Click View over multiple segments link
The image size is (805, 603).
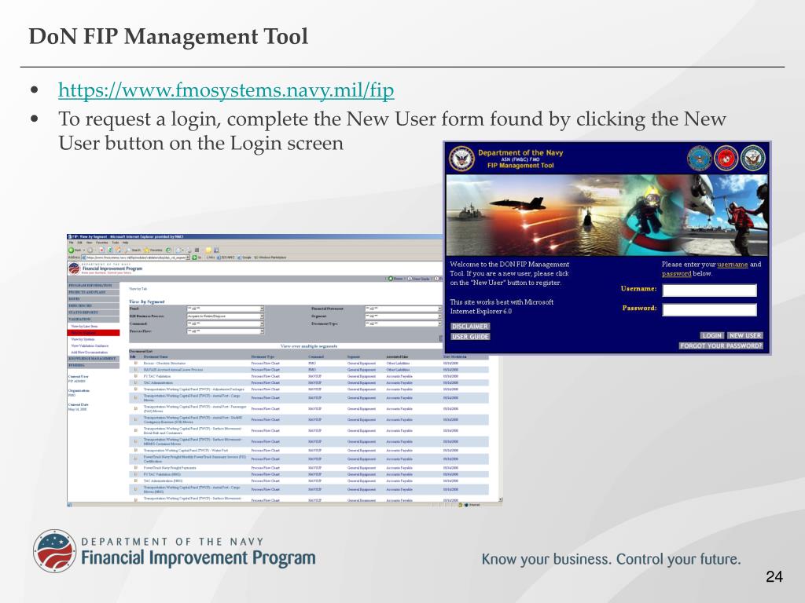click(309, 346)
